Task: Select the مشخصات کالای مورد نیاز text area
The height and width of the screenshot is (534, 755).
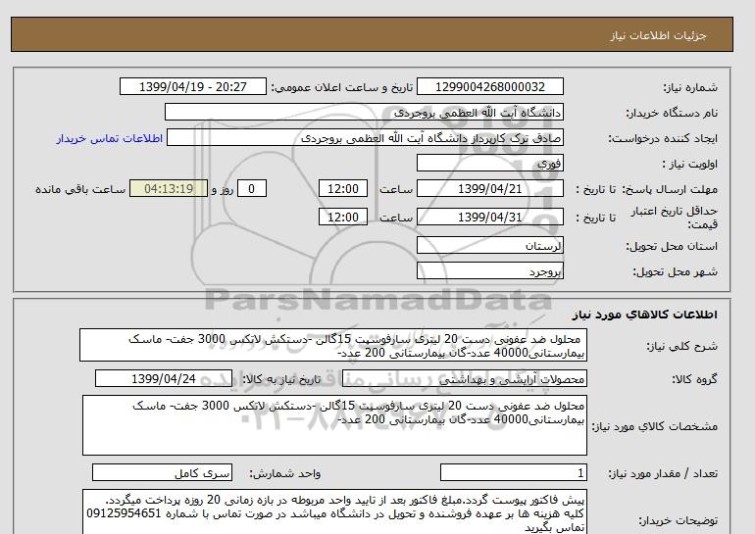Action: [x=334, y=425]
